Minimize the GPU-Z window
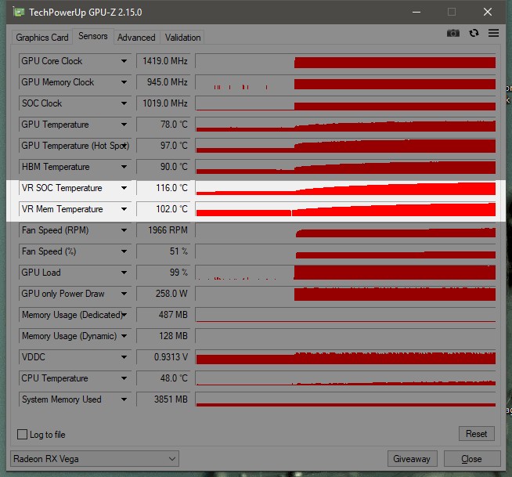 (x=416, y=13)
